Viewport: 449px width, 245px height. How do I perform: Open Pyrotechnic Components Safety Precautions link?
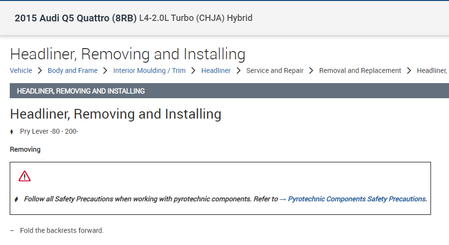pos(357,199)
